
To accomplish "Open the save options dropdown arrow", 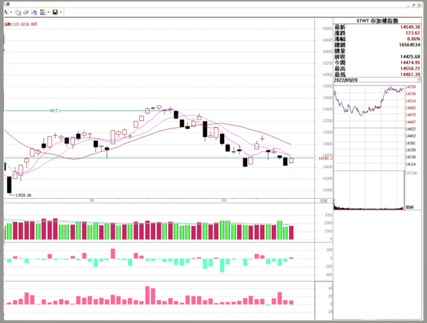I will tap(61, 12).
